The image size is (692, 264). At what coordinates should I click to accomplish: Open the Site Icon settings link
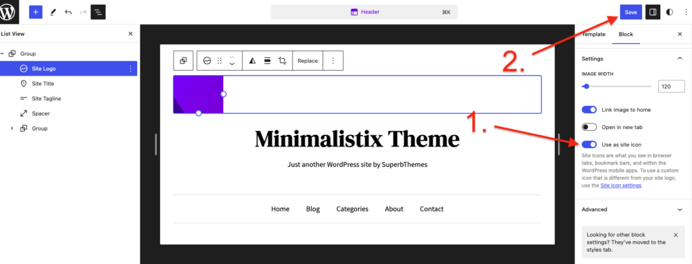pos(620,186)
